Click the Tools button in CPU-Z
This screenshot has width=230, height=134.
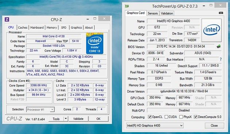coord(56,119)
